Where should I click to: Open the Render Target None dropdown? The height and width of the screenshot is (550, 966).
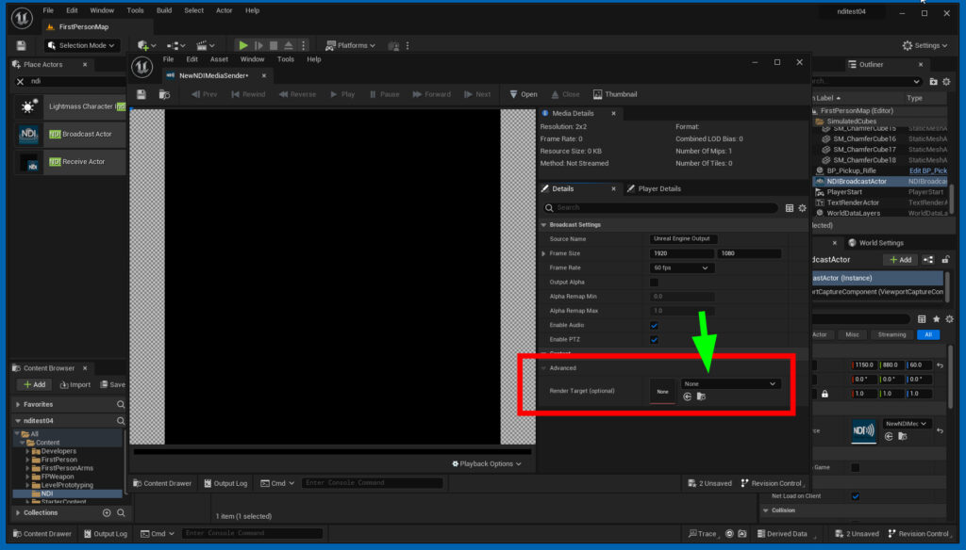click(729, 383)
